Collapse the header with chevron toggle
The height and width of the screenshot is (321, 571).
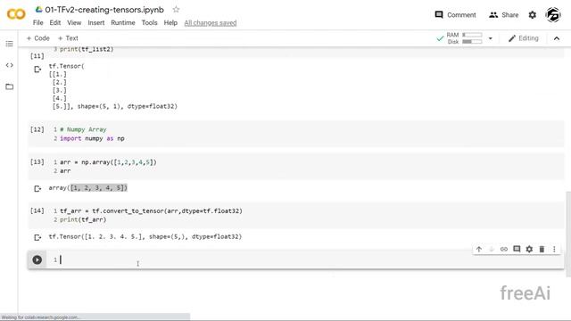click(x=557, y=38)
